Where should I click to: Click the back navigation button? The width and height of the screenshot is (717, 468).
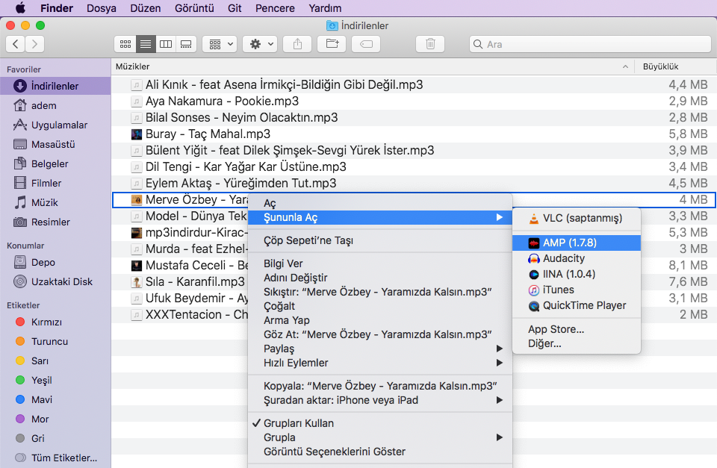[x=16, y=44]
